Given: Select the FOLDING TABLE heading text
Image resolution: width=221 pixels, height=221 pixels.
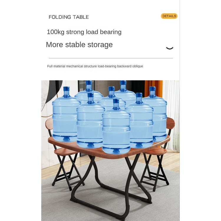Looking at the screenshot, I should tap(69, 17).
